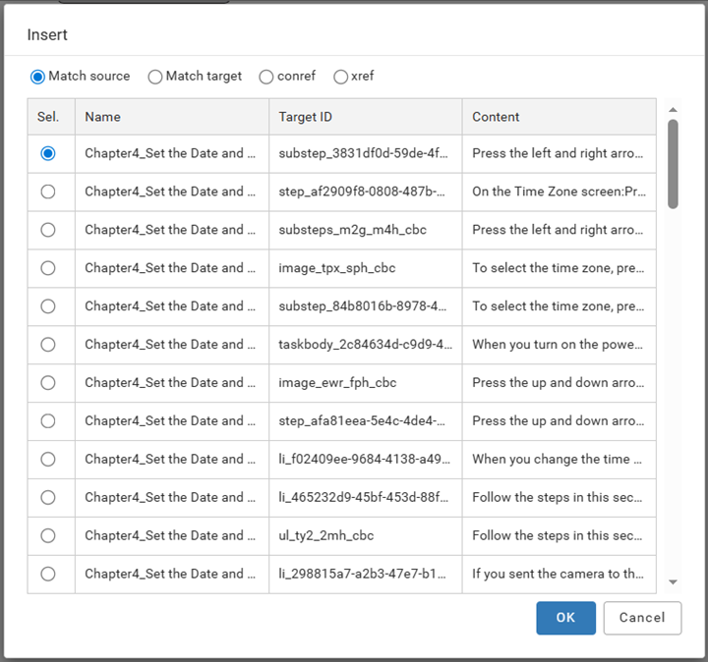
Task: Select the Match target radio option
Action: coord(155,77)
